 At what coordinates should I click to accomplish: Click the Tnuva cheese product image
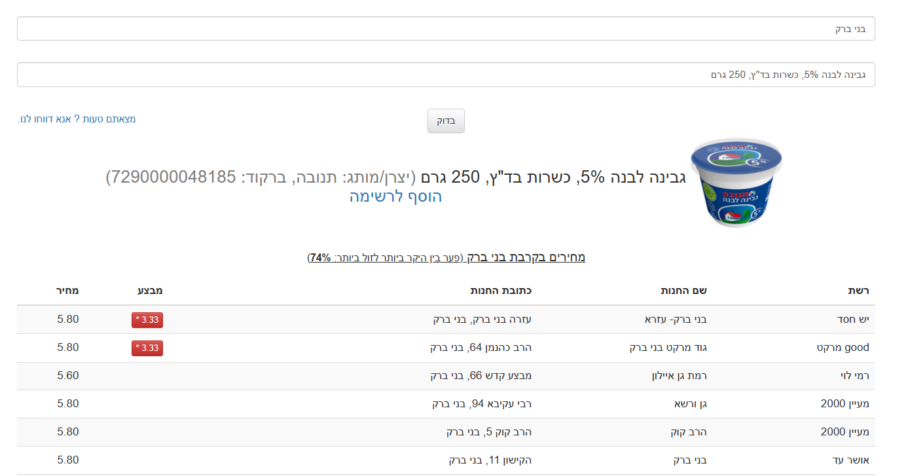(736, 183)
